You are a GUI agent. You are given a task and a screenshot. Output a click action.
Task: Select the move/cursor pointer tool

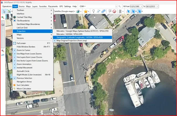pyautogui.click(x=4, y=11)
